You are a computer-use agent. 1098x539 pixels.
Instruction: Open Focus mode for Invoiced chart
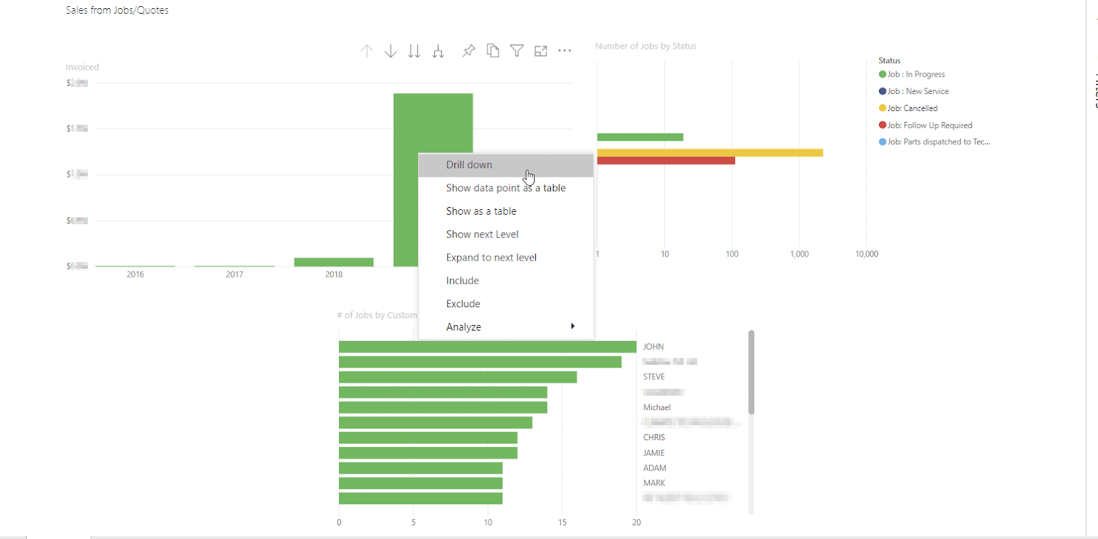tap(541, 51)
